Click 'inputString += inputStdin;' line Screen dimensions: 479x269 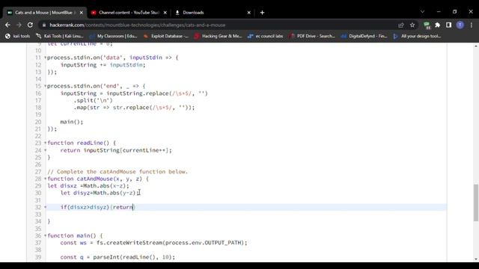(x=103, y=65)
